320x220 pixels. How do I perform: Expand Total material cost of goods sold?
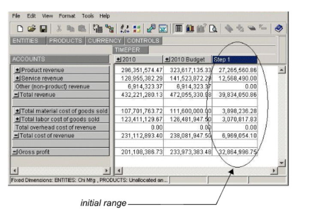click(x=18, y=111)
